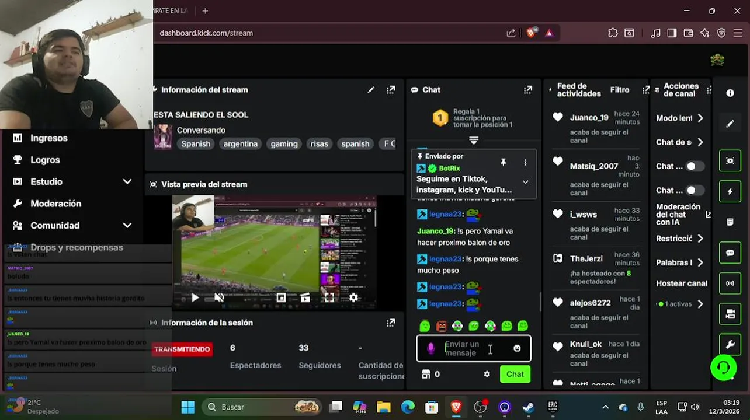
Task: Open Modo lento options arrow
Action: [700, 118]
